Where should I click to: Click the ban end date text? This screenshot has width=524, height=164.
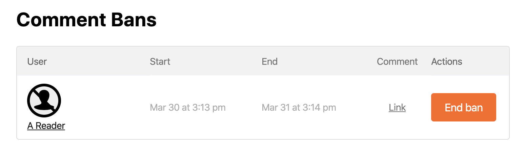coord(299,108)
